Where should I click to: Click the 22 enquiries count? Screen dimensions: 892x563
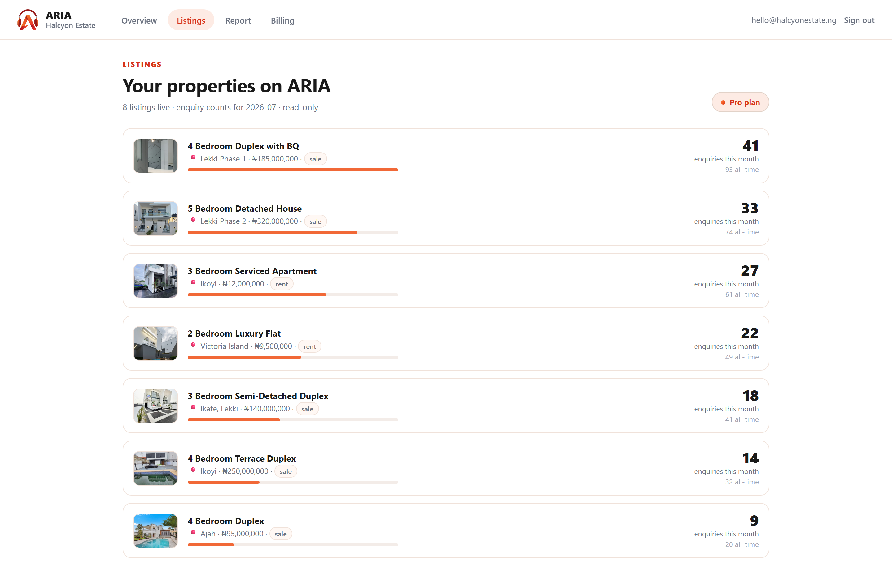[750, 333]
